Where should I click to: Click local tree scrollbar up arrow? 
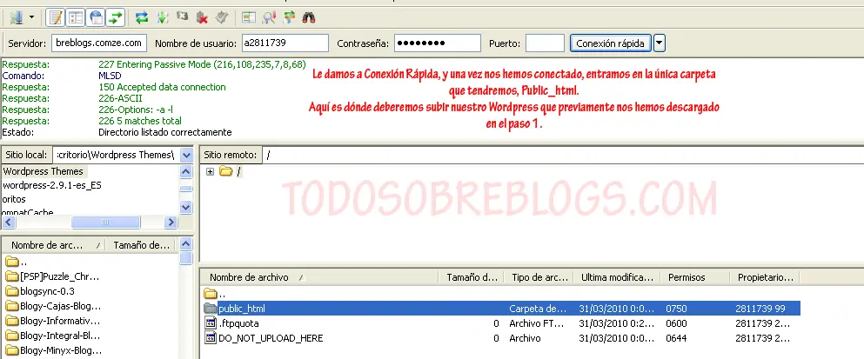pos(186,172)
